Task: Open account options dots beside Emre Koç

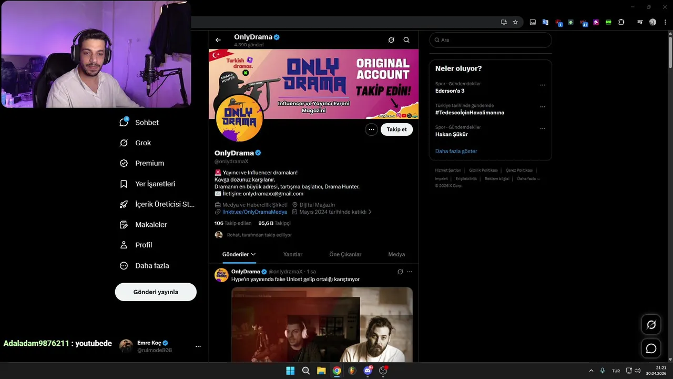Action: pos(198,346)
